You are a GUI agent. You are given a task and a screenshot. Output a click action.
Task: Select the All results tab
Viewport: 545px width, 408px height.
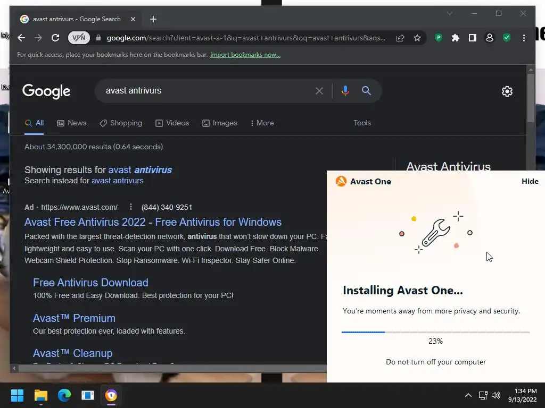coord(35,123)
